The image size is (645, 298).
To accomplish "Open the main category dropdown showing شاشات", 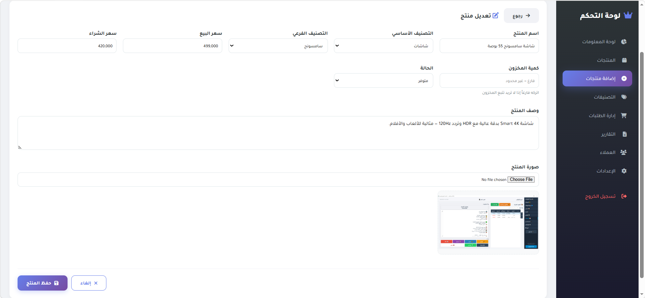I will pos(383,46).
